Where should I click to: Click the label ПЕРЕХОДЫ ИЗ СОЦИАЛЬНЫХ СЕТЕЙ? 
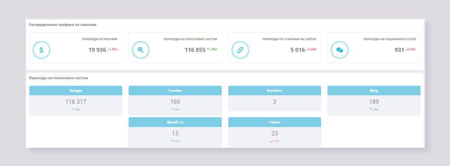[390, 39]
